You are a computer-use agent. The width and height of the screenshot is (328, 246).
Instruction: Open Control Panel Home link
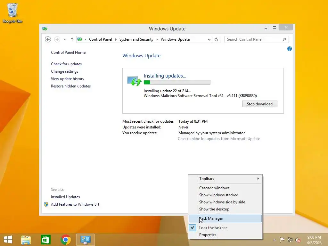pos(68,53)
